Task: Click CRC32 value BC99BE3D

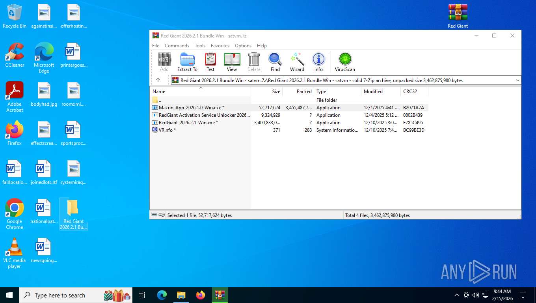Action: 413,130
